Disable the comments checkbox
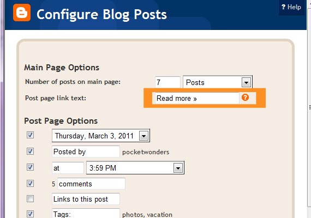 tap(30, 183)
